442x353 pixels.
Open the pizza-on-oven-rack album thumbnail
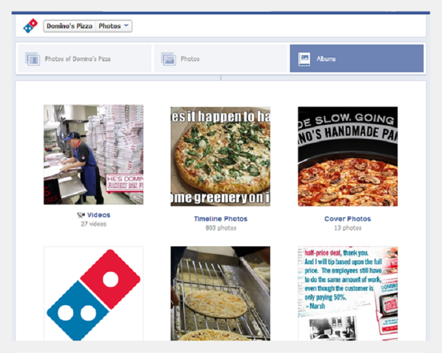(220, 294)
